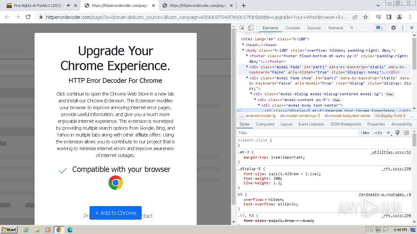Image resolution: width=417 pixels, height=234 pixels.
Task: Open DevTools customize kebab menu
Action: pos(403,28)
